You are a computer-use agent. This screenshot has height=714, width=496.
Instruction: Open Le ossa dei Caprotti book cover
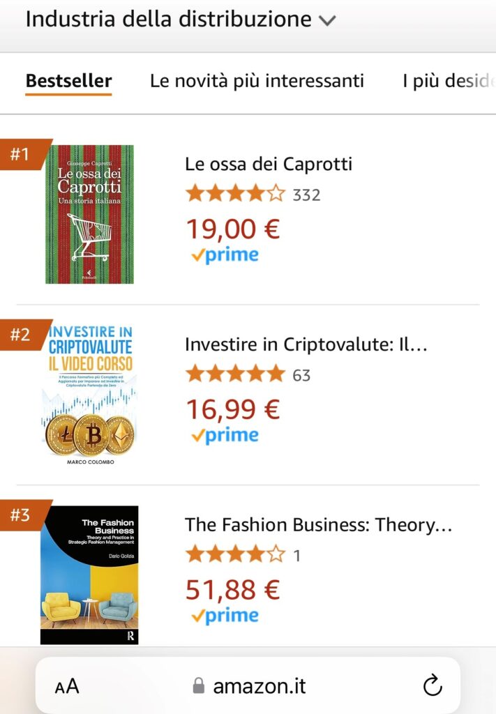(89, 214)
